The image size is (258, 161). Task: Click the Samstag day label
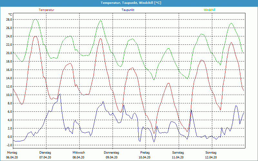coord(178,153)
